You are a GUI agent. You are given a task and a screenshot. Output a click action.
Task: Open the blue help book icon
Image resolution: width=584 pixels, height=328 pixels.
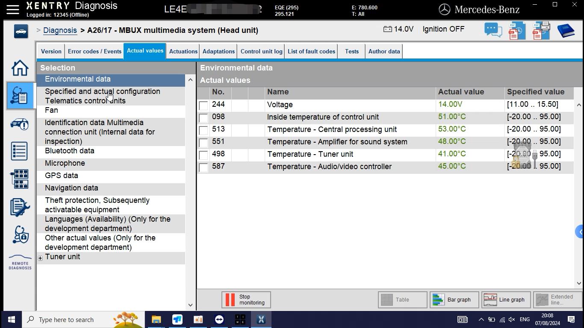[566, 31]
